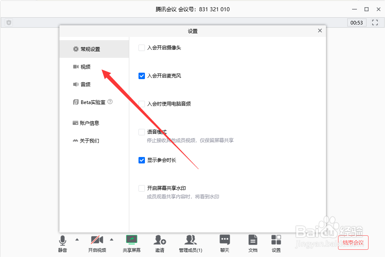Disable the 入会开启麦克风 checkbox

point(141,75)
